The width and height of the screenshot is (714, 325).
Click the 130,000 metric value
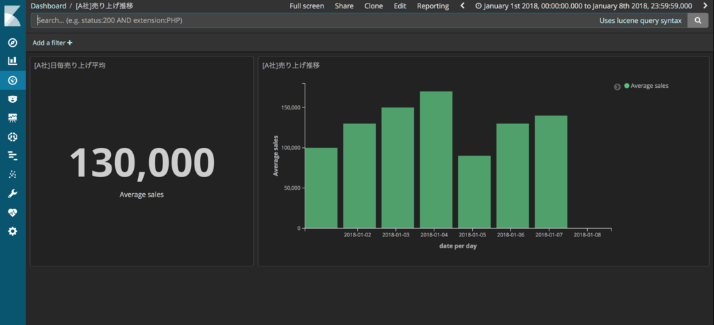(x=142, y=162)
